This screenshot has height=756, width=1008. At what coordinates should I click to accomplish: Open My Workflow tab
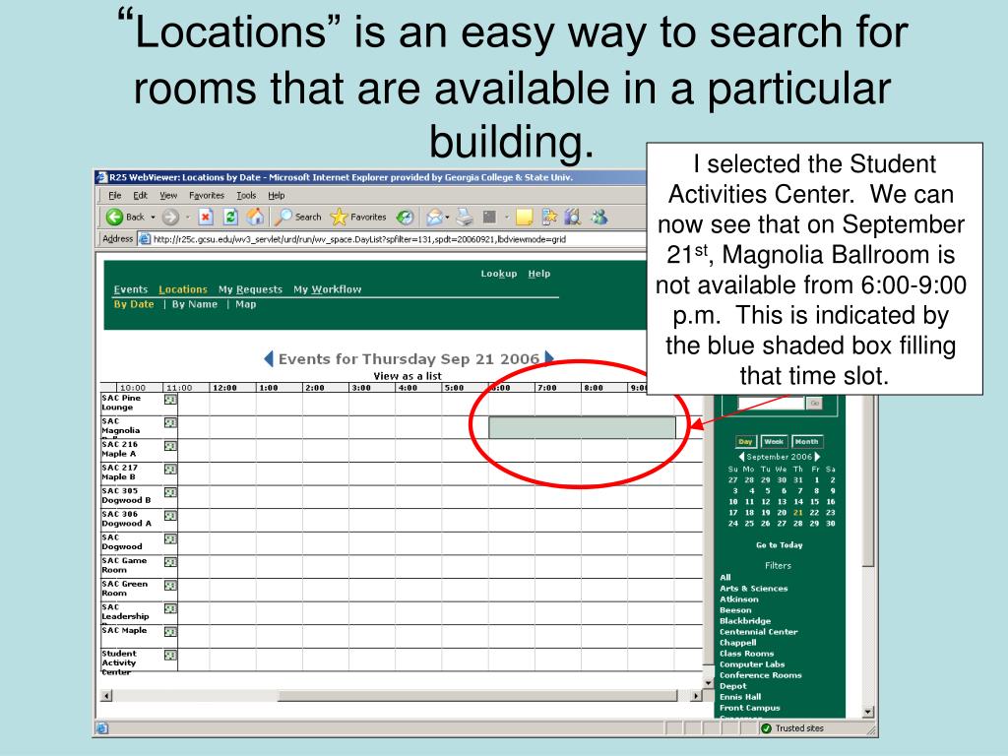[327, 289]
